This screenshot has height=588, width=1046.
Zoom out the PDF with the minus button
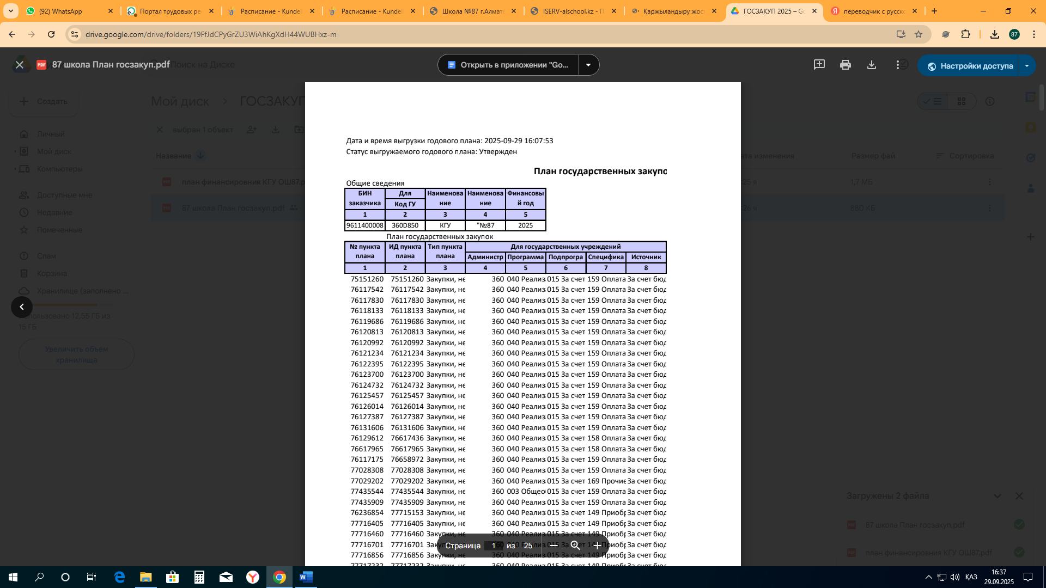pos(554,546)
